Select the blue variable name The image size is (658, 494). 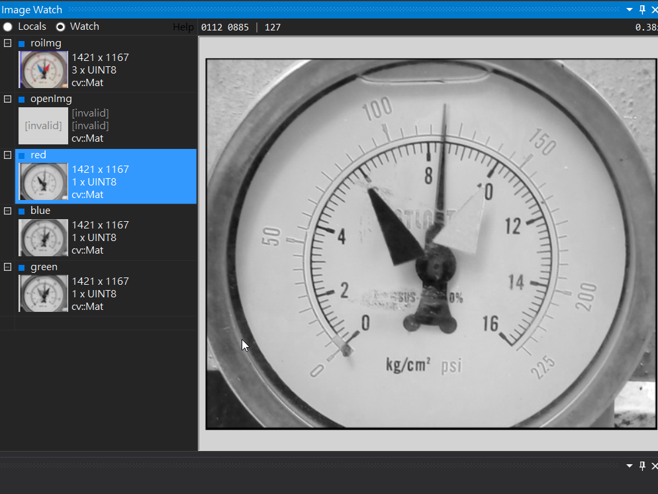click(40, 211)
